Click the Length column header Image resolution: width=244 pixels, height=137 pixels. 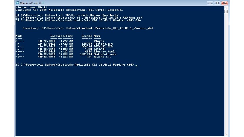coord(87,36)
